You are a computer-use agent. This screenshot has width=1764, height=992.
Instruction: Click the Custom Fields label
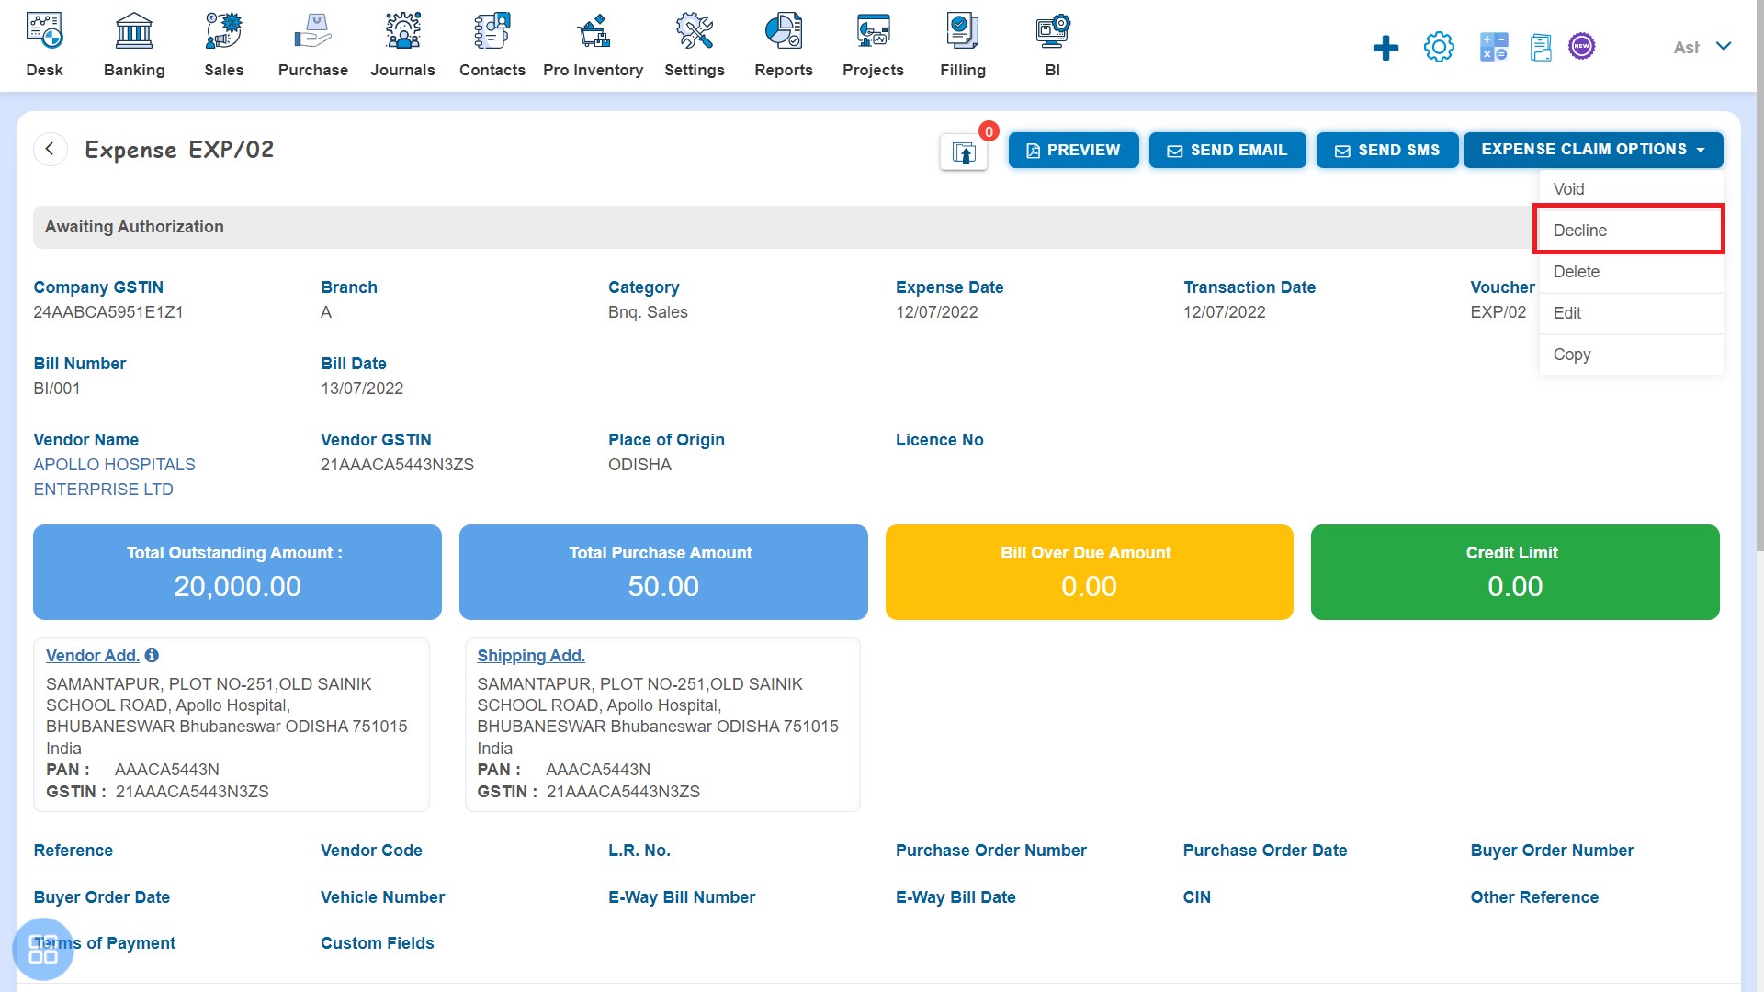(378, 943)
